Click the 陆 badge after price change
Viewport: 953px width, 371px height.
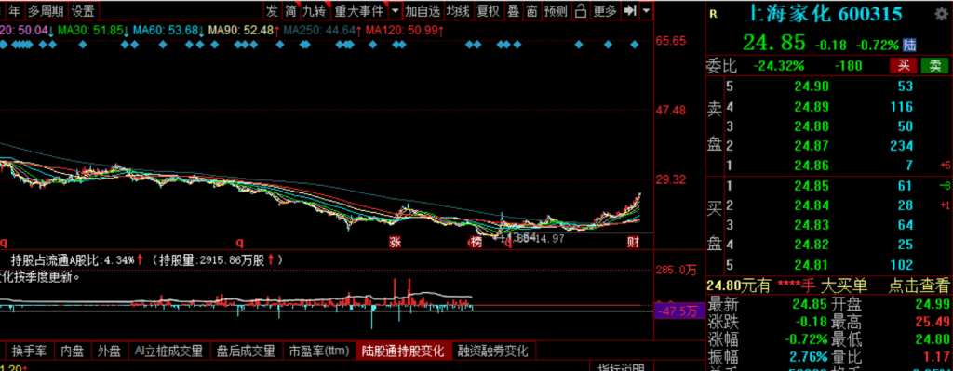[910, 45]
